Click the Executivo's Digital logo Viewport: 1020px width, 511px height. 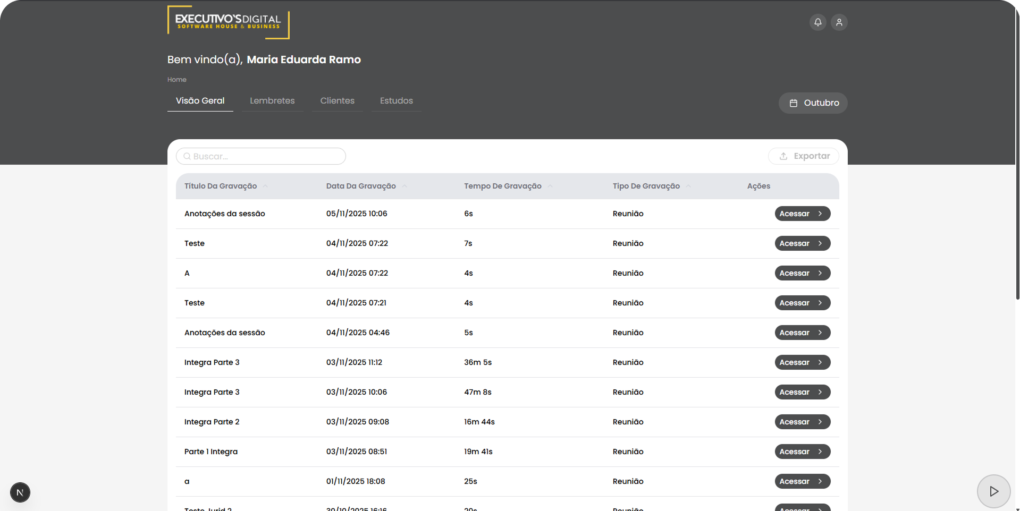228,22
